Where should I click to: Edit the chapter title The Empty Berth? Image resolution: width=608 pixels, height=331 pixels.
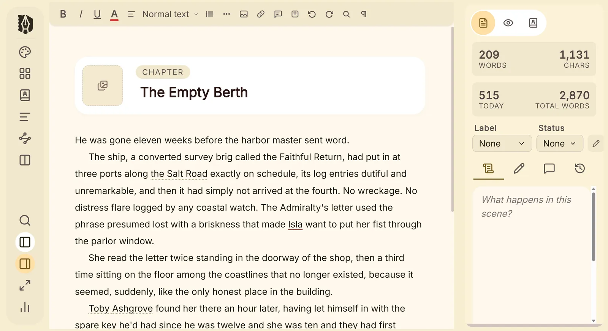coord(194,92)
